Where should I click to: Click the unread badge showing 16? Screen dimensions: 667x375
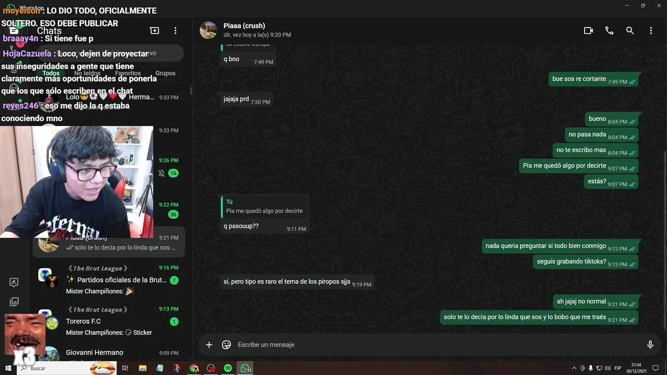[174, 173]
